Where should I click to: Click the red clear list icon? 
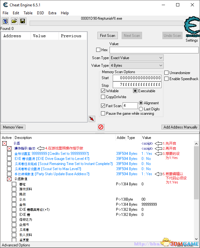tap(101, 127)
